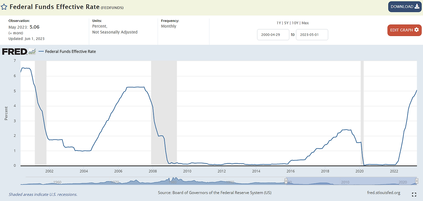This screenshot has height=201, width=423.
Task: Click the Federal Funds Effective Rate legend label
Action: point(70,52)
